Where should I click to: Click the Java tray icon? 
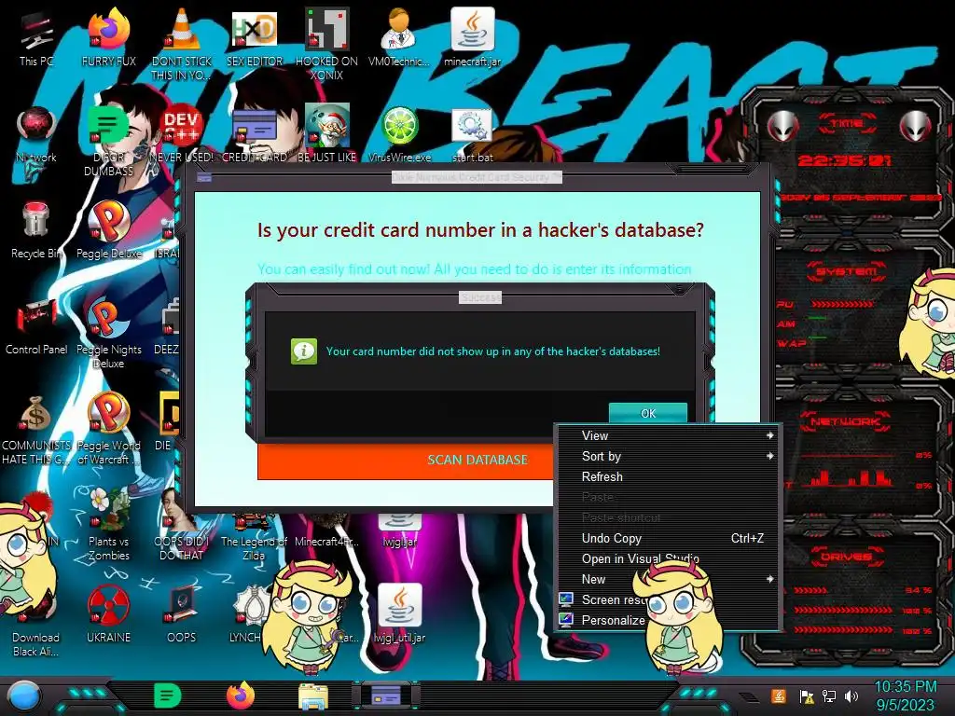point(779,696)
